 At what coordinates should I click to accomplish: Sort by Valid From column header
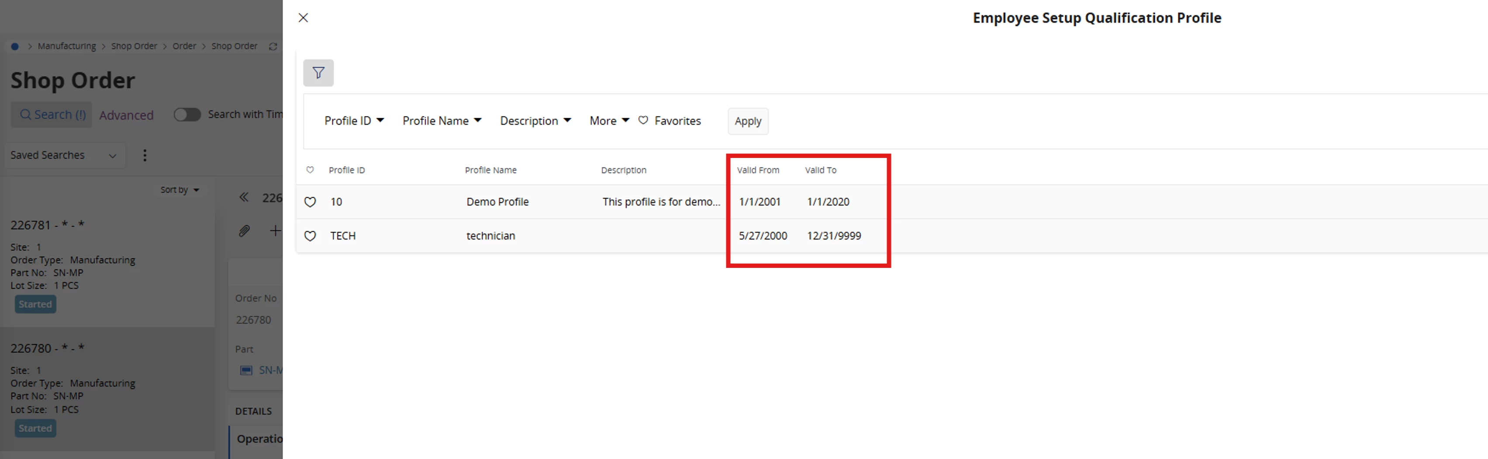click(x=758, y=170)
